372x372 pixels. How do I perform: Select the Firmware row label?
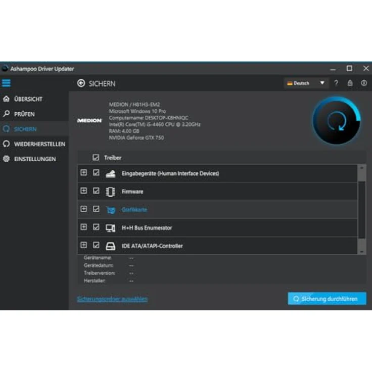coord(132,192)
